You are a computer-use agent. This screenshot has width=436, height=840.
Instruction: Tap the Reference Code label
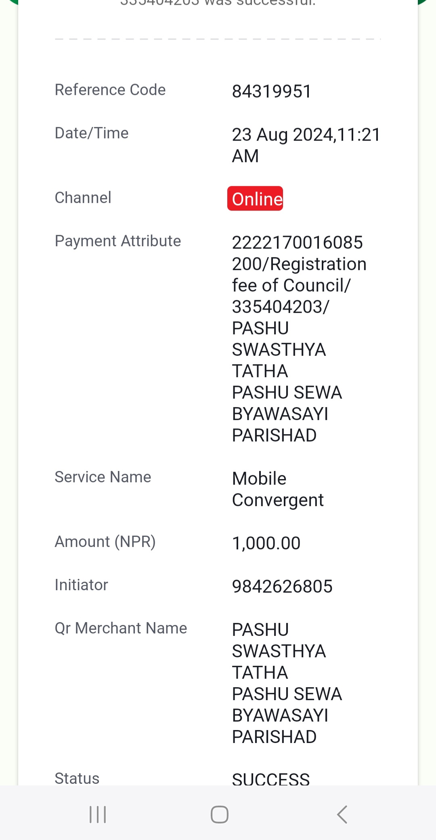[x=110, y=90]
